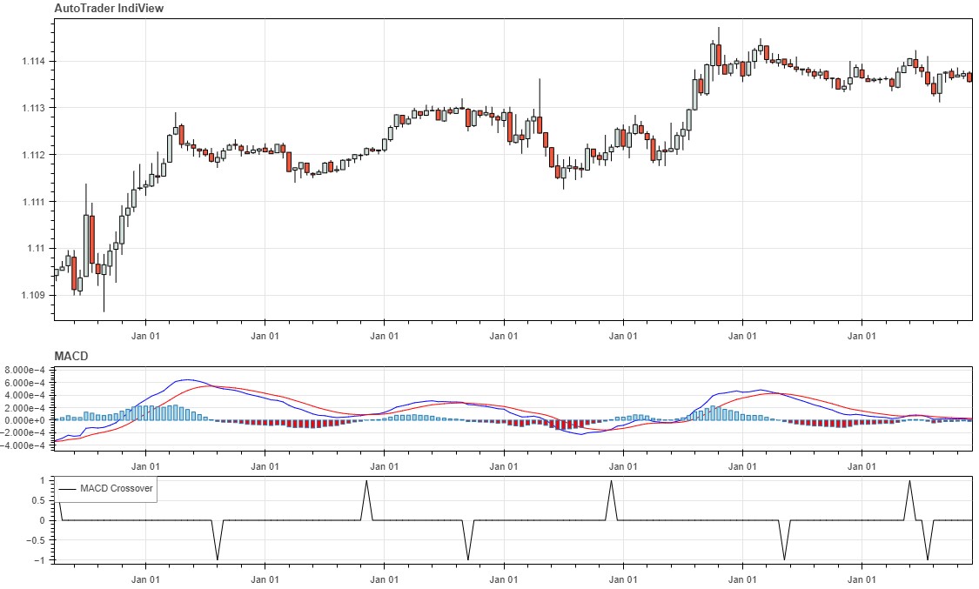Click the first upward crossover spike peak
Screen dimensions: 979x589
(366, 481)
